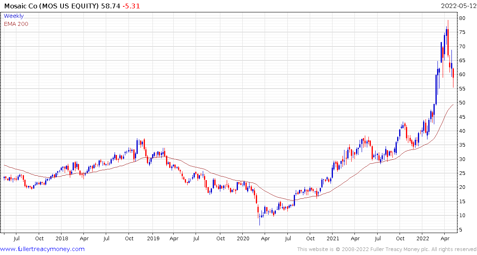Click the 2022-05-12 date stamp
Image resolution: width=477 pixels, height=255 pixels.
click(x=459, y=6)
